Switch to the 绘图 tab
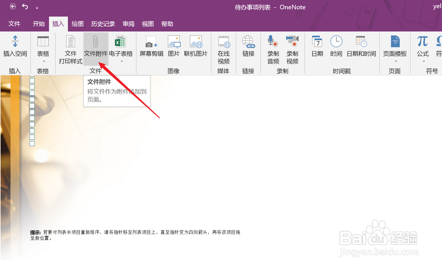Image resolution: width=442 pixels, height=267 pixels. click(x=78, y=24)
